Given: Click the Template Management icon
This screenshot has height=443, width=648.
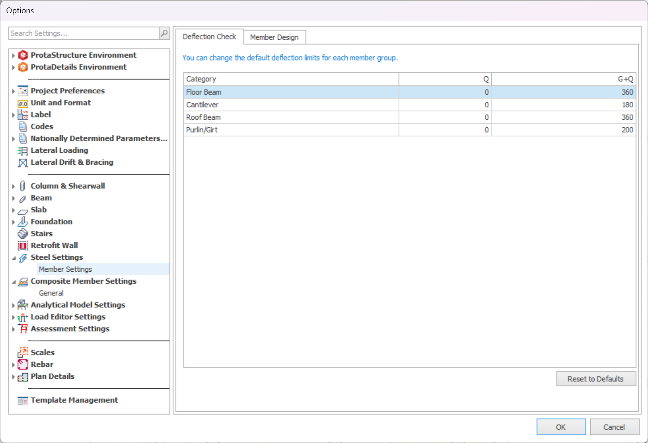Looking at the screenshot, I should (23, 401).
